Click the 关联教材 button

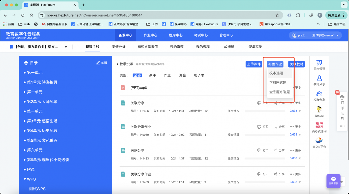(x=297, y=64)
